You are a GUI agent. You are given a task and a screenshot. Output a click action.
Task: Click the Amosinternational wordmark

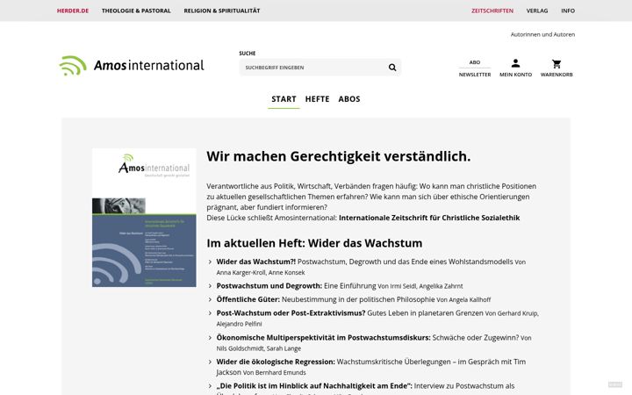click(148, 65)
